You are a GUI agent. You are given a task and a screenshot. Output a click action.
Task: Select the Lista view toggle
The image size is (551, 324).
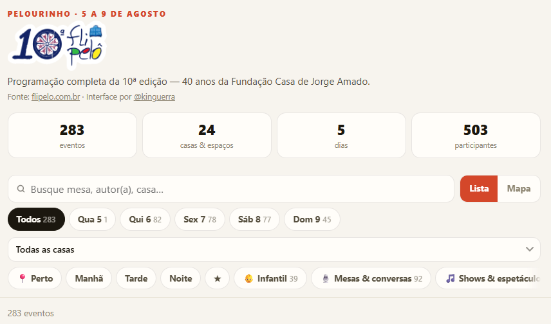[x=479, y=188]
